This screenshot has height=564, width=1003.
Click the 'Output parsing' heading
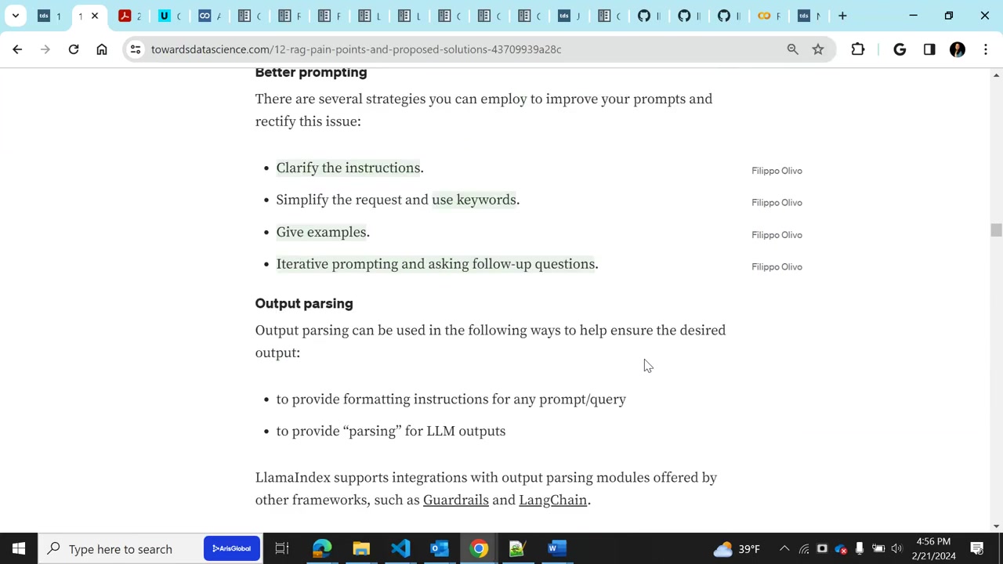pos(304,303)
